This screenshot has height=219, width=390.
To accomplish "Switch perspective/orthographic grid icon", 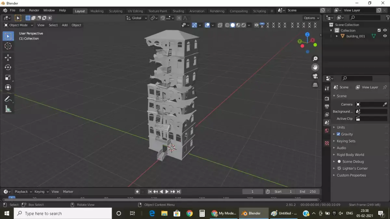I will point(315,85).
